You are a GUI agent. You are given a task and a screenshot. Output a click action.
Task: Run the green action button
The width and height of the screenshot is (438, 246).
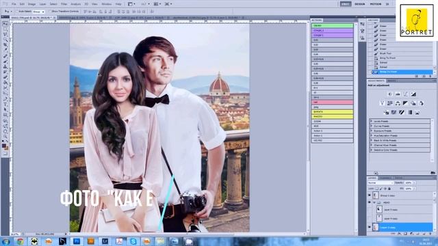tap(333, 26)
